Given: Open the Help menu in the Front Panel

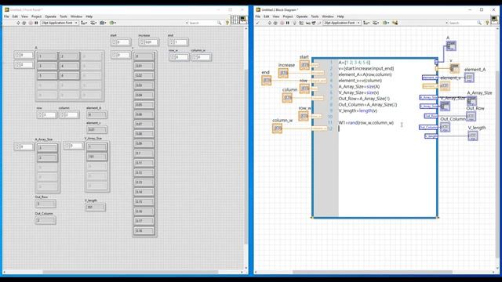Looking at the screenshot, I should tap(89, 16).
